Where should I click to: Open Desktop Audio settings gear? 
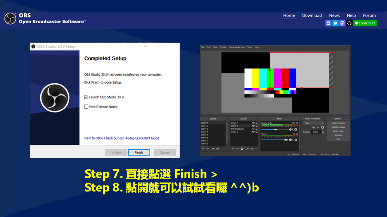[x=296, y=129]
